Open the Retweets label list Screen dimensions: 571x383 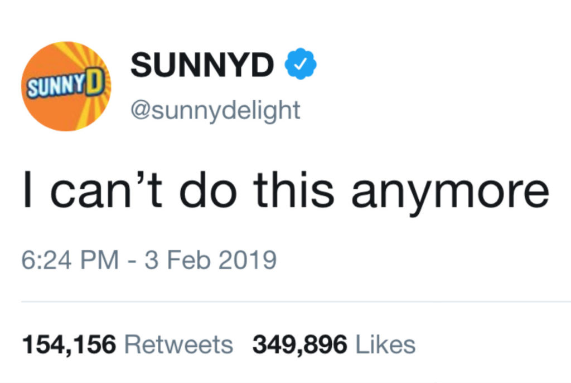pyautogui.click(x=178, y=344)
